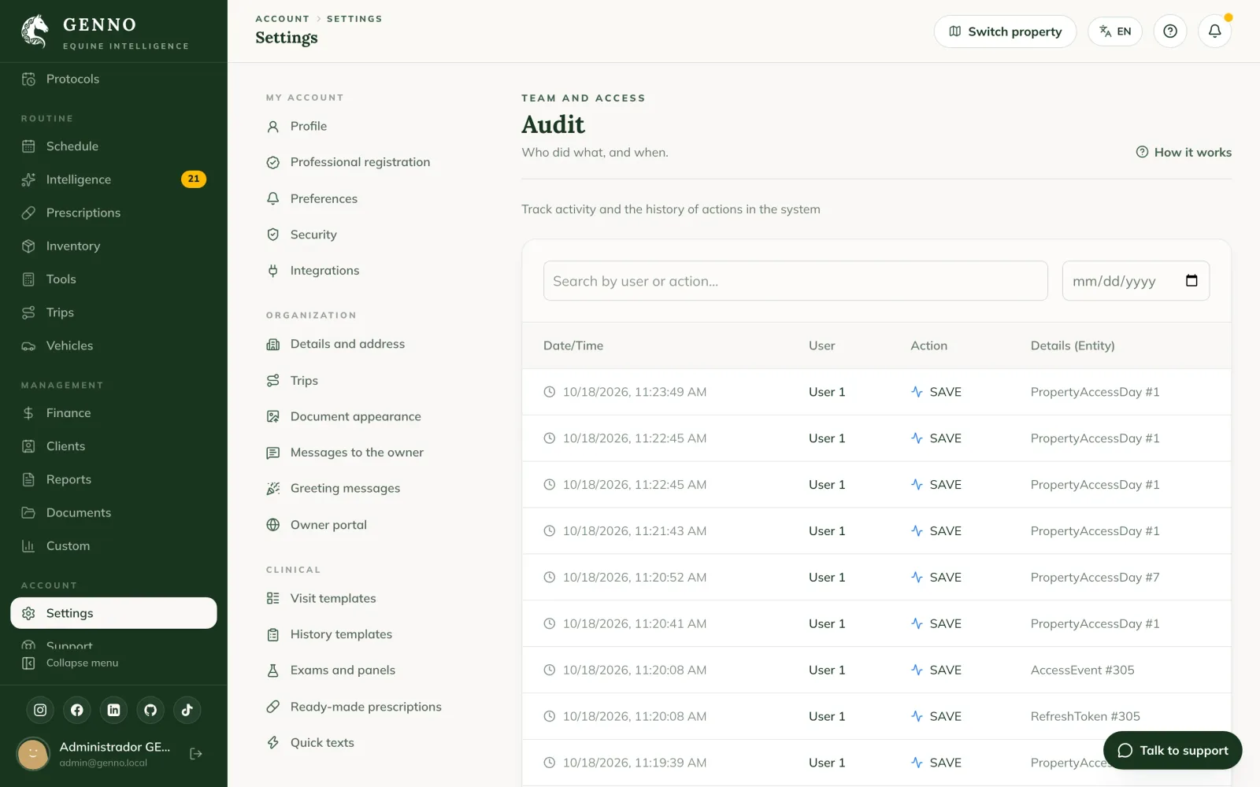The image size is (1260, 787).
Task: Open Professional registration settings
Action: point(348,162)
